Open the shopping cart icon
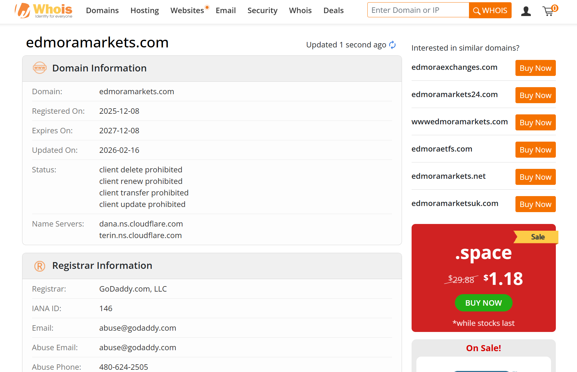The image size is (577, 372). [x=550, y=11]
